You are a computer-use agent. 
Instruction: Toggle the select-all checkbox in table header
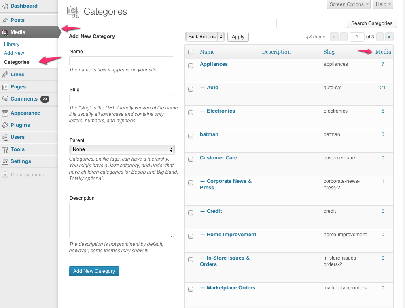(x=191, y=52)
